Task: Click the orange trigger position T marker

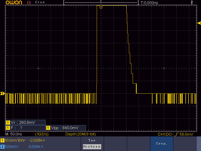Action: [x=101, y=7]
